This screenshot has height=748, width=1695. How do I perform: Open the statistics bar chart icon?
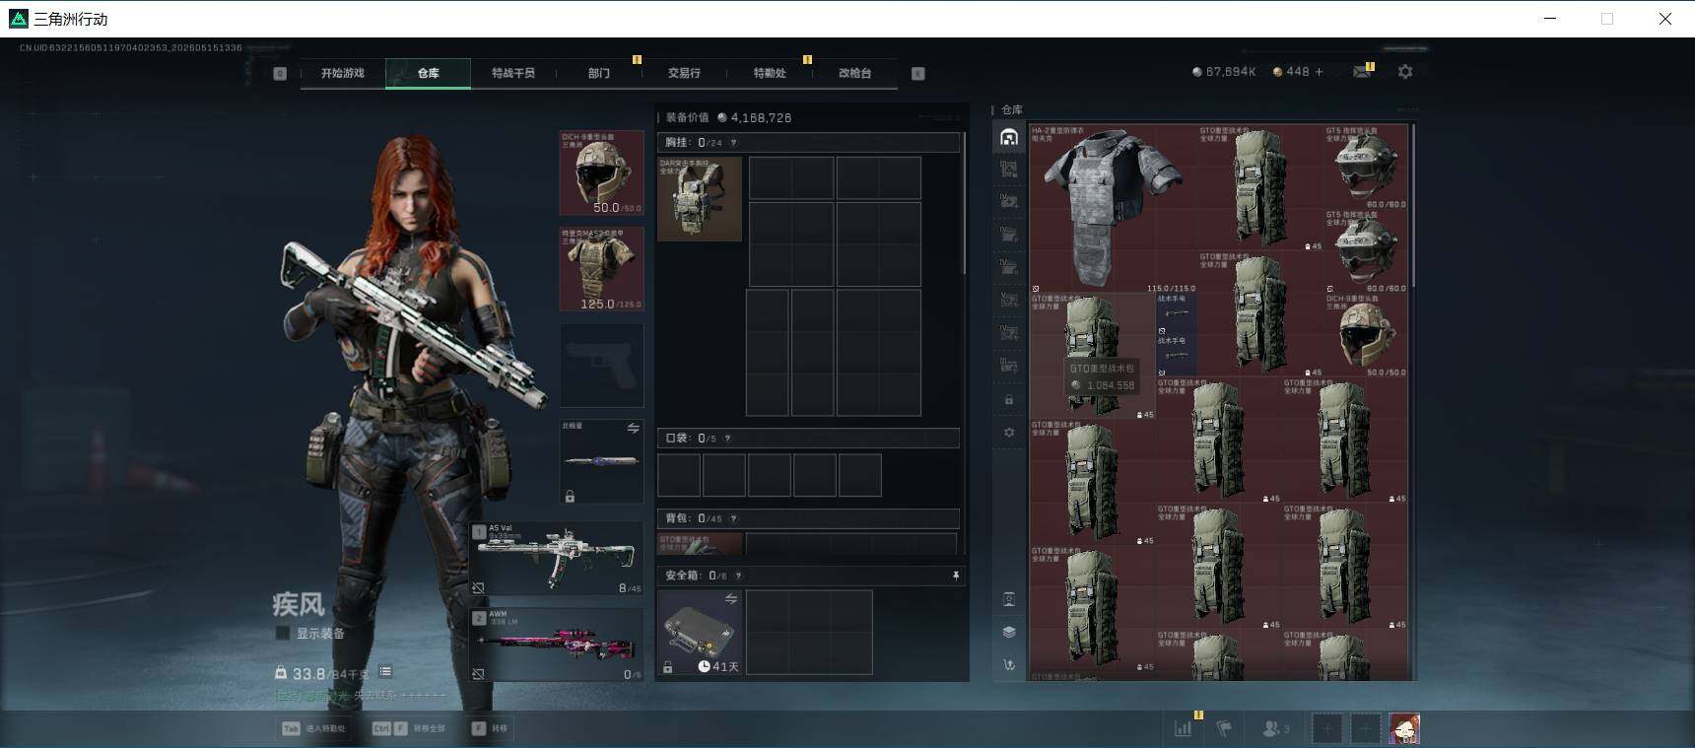(x=1183, y=728)
